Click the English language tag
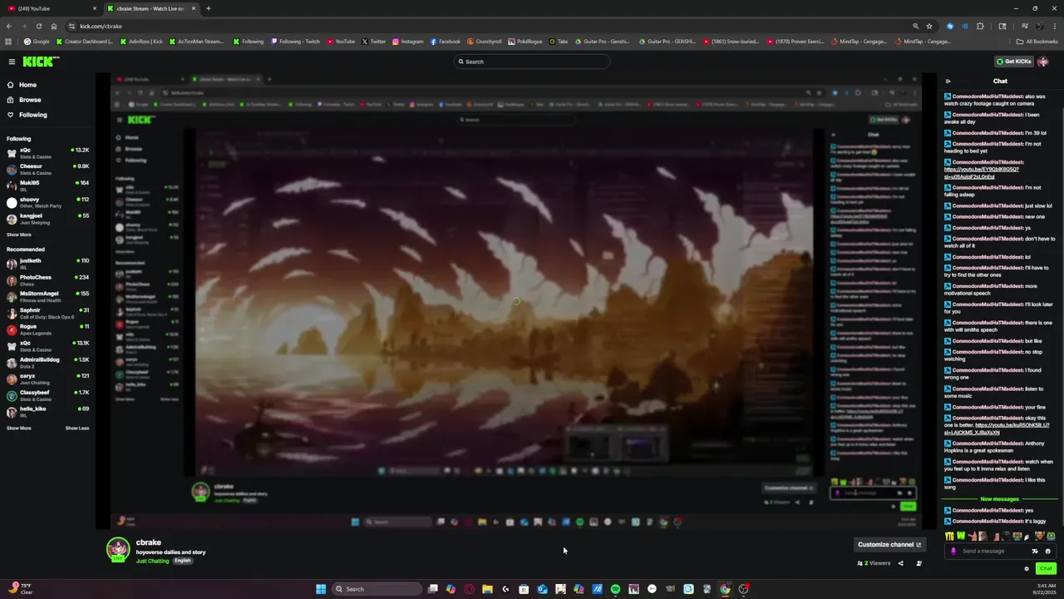The height and width of the screenshot is (599, 1064). (x=183, y=561)
